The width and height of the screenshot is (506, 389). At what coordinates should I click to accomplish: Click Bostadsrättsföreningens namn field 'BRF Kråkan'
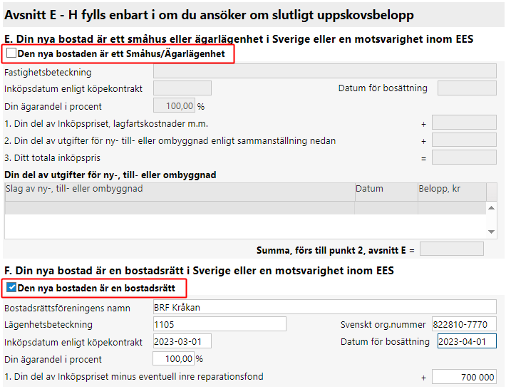pos(325,307)
